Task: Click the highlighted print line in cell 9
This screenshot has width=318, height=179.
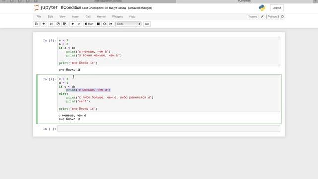Action: pos(88,90)
